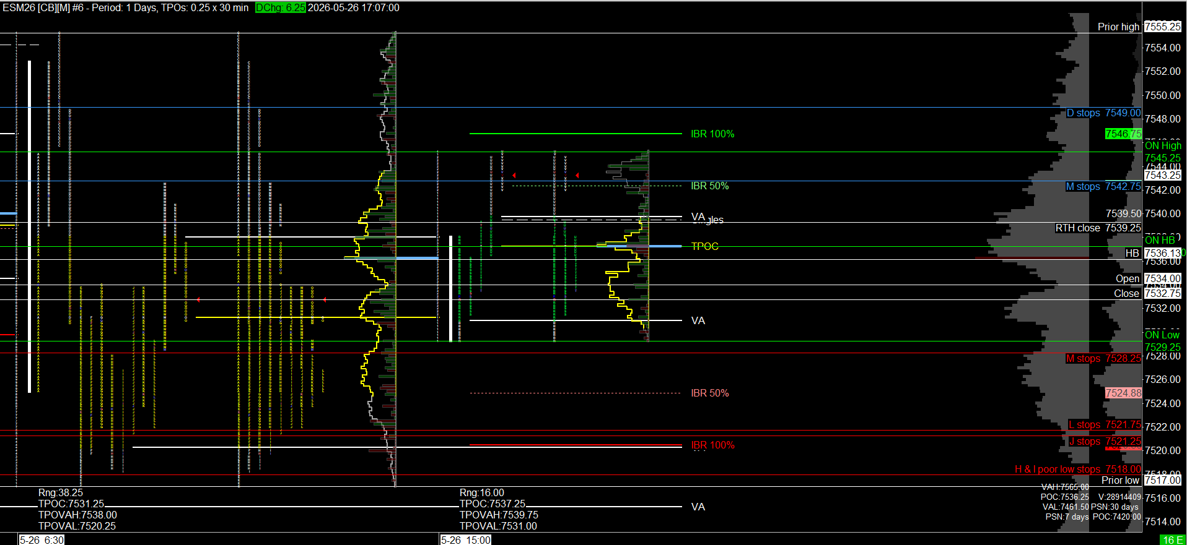Screen dimensions: 1187x545
Task: Click the Open 7534.00 label
Action: pyautogui.click(x=1148, y=278)
